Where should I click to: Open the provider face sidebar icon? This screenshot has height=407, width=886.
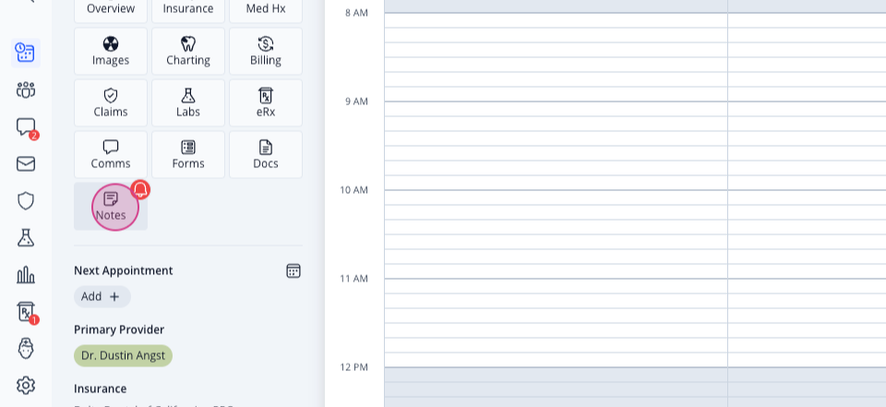[26, 348]
